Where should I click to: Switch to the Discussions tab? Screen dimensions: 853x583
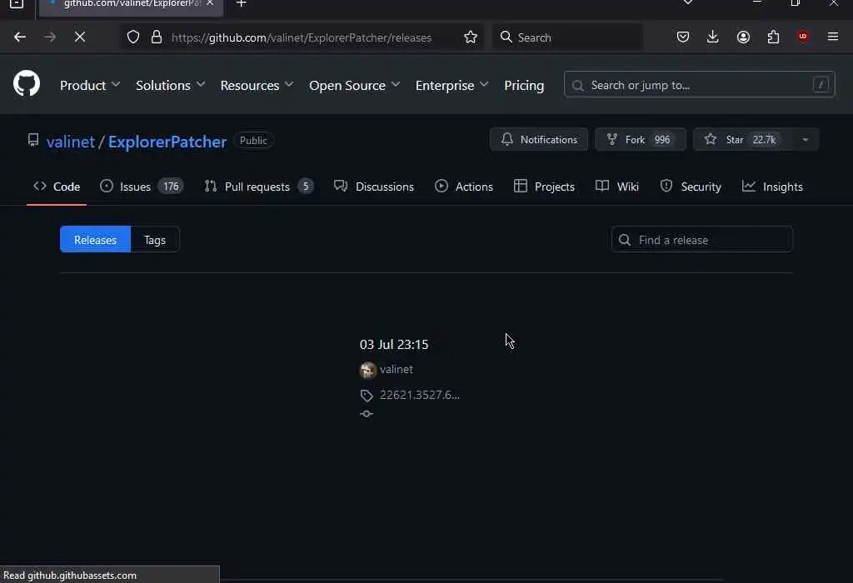point(374,187)
